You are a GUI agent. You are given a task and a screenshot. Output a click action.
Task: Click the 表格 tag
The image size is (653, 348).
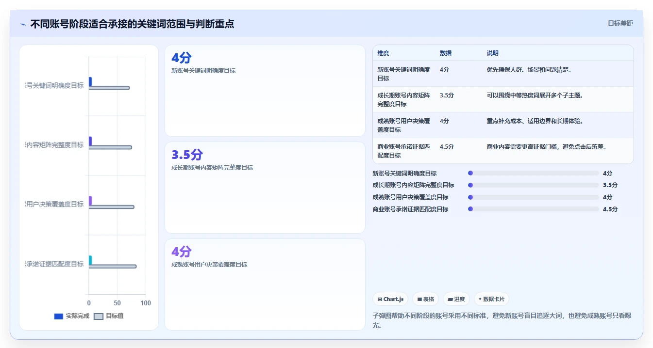tap(426, 299)
